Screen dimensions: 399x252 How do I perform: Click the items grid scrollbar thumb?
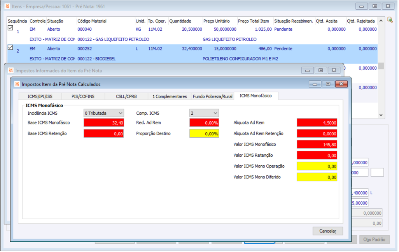coord(381,66)
